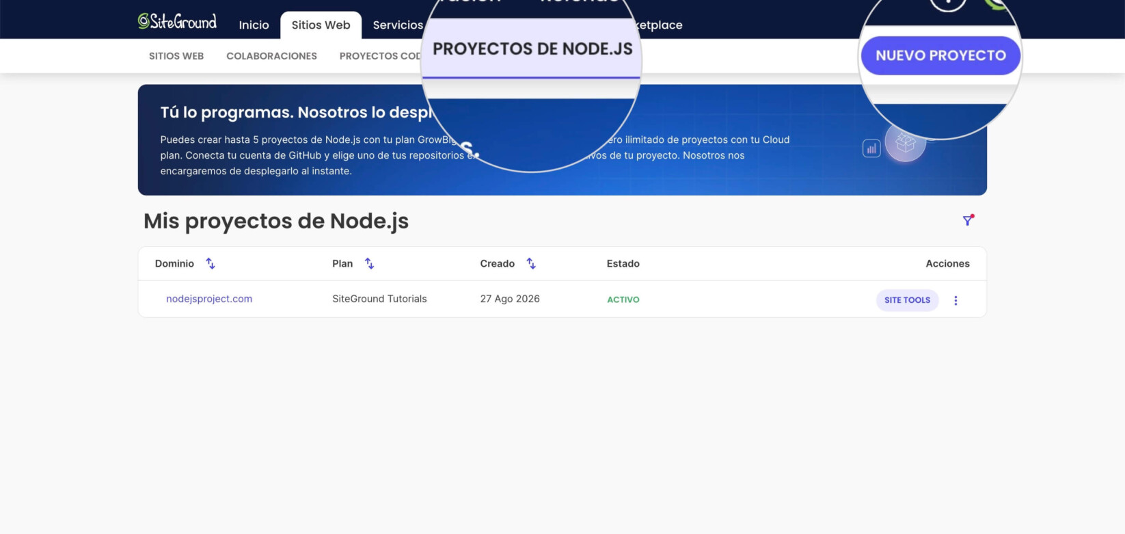The height and width of the screenshot is (534, 1125).
Task: Click the banner's bar chart icon
Action: 871,148
